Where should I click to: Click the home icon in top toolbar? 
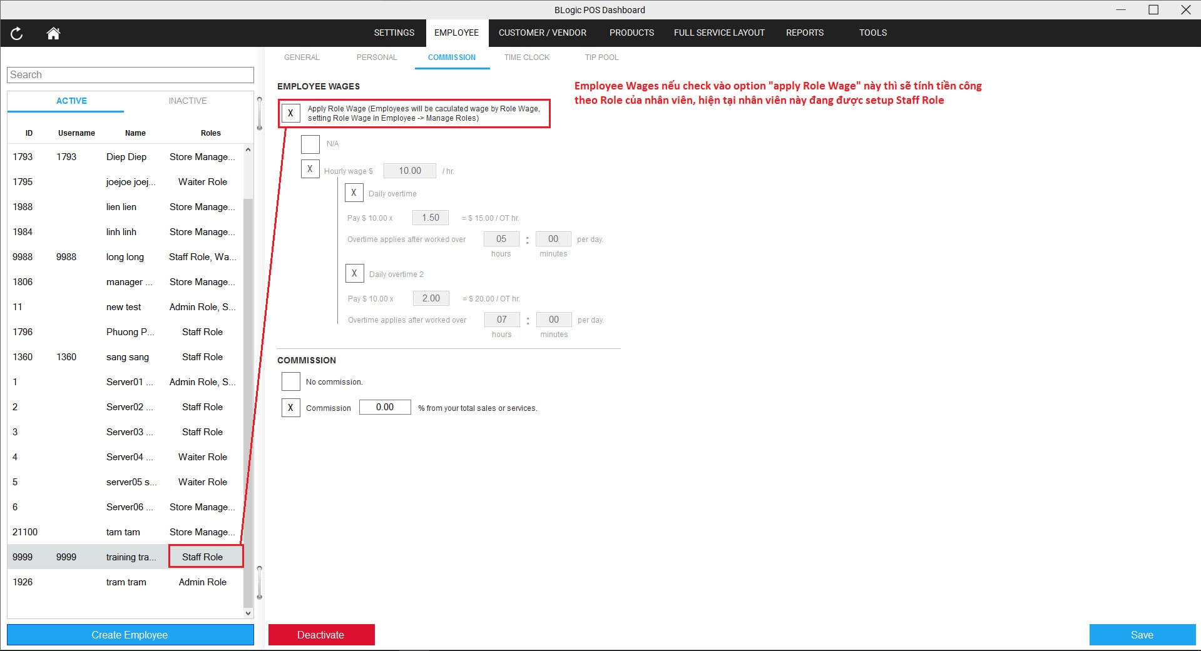[x=53, y=33]
